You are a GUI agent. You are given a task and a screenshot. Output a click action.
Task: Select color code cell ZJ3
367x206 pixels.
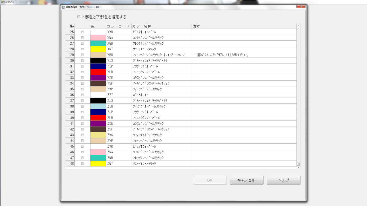coord(119,100)
